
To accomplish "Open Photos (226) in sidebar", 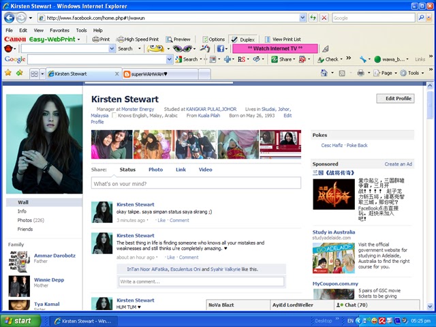I will click(x=31, y=220).
